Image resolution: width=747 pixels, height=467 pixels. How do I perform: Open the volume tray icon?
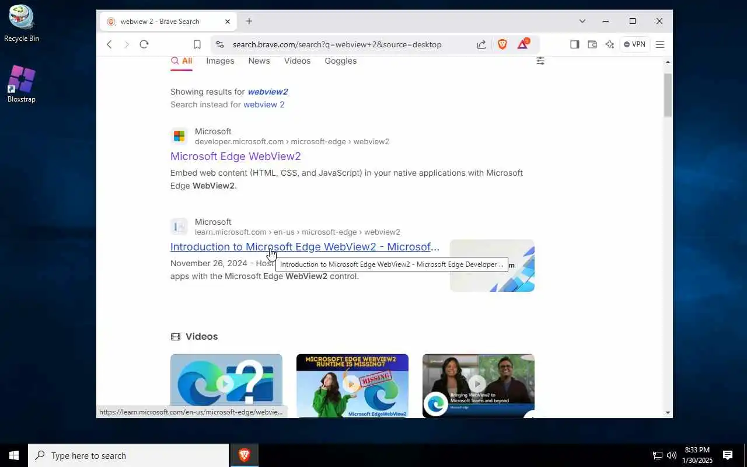[672, 455]
